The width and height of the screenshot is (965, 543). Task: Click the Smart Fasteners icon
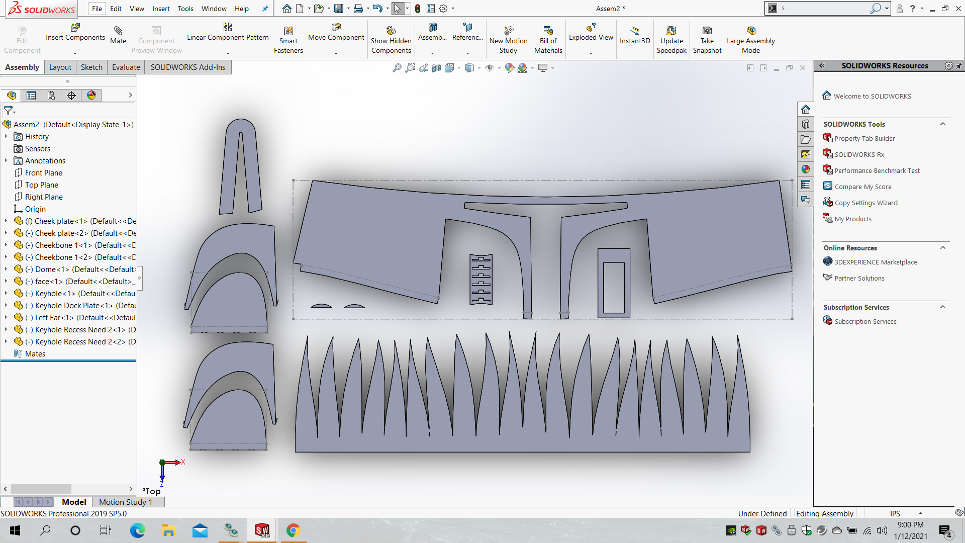pyautogui.click(x=288, y=40)
